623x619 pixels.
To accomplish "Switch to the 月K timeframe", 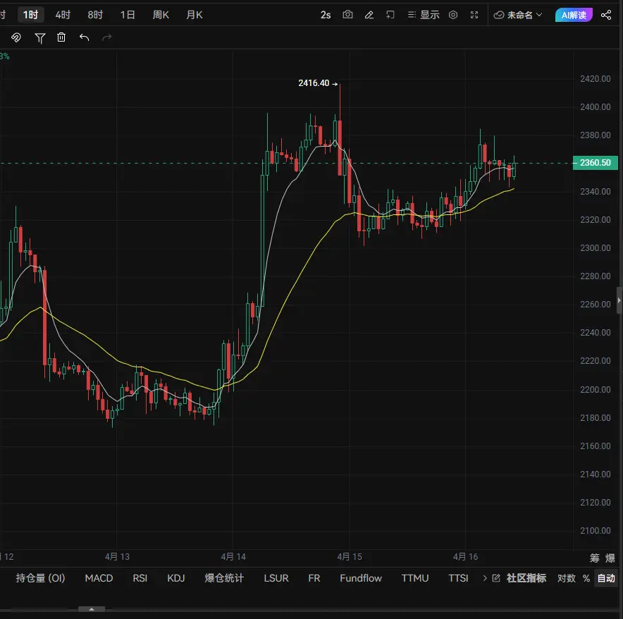I will (195, 15).
